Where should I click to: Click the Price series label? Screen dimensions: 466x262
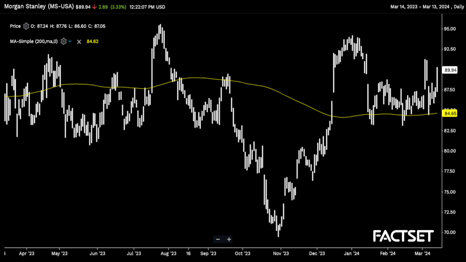(x=16, y=26)
